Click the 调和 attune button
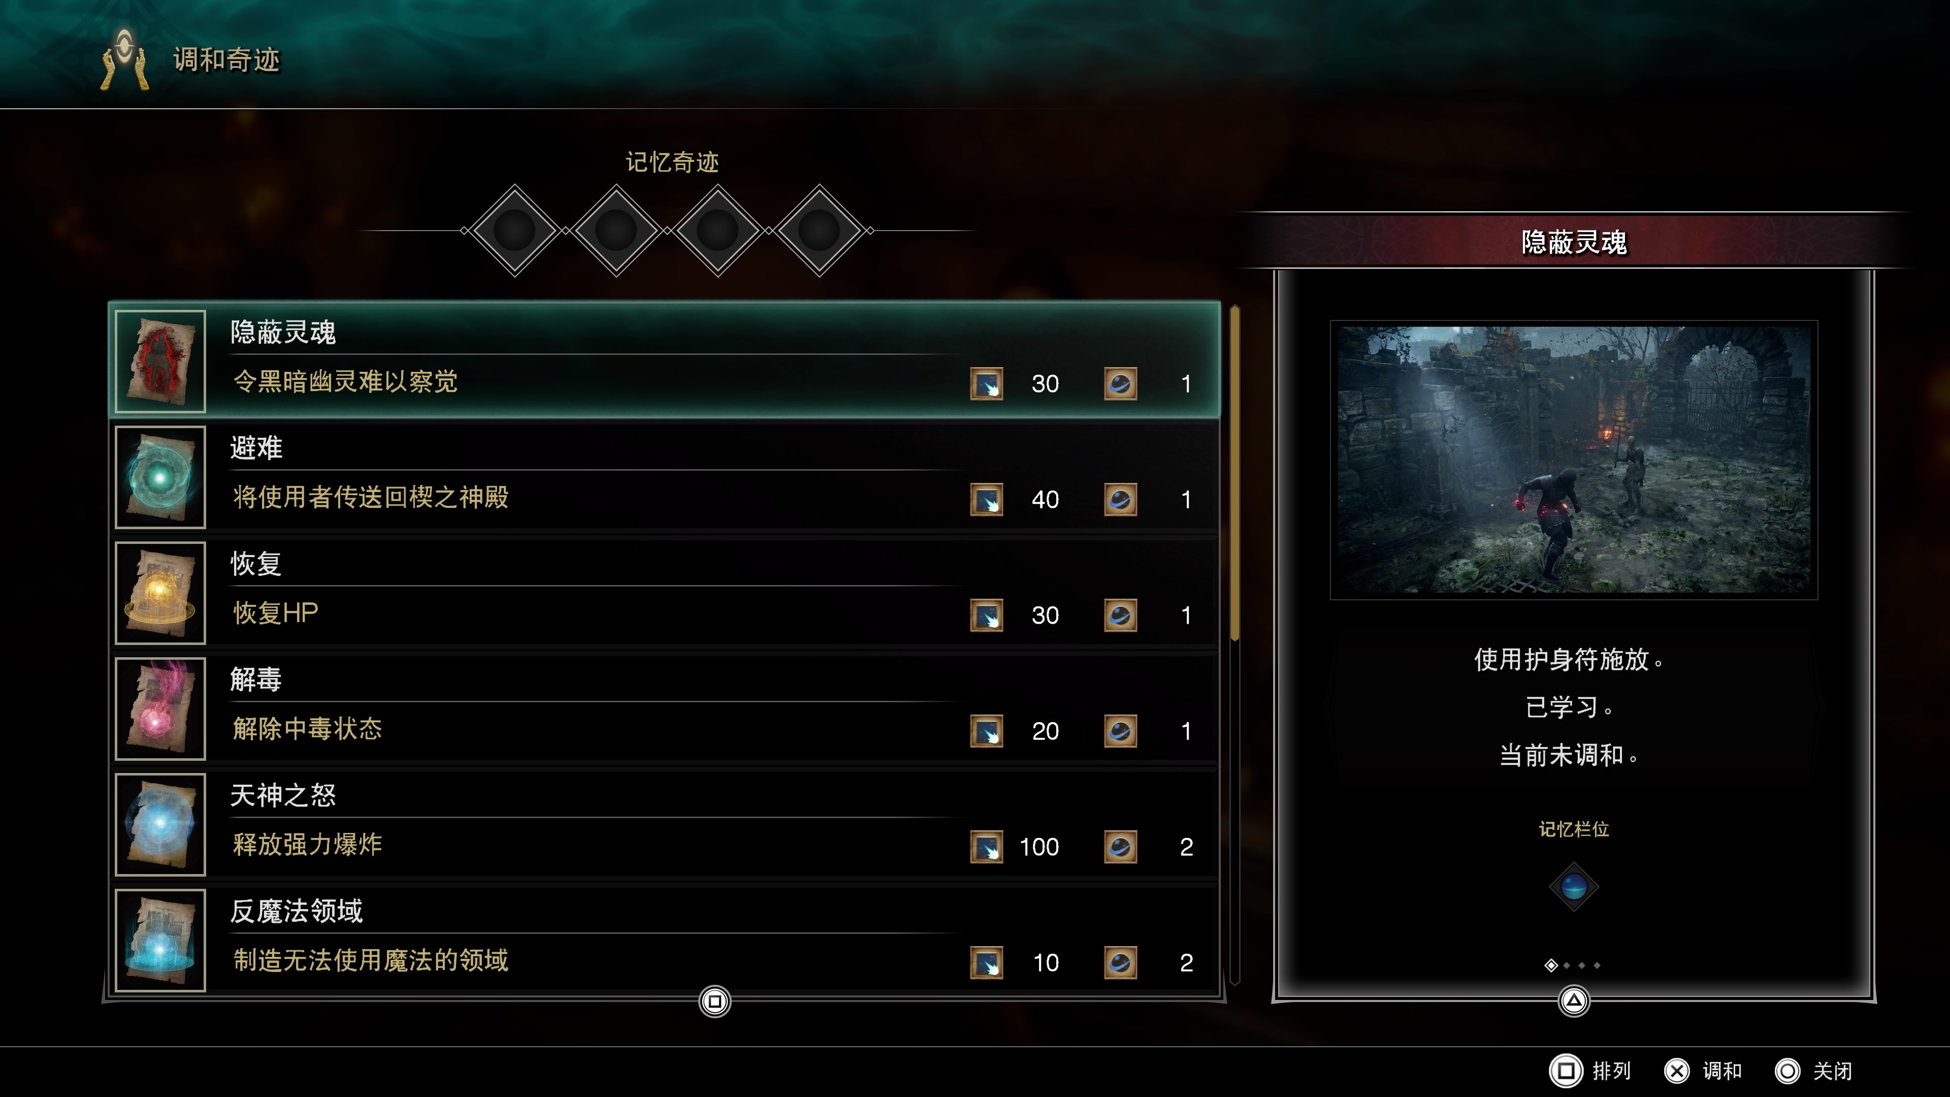The image size is (1950, 1097). (x=1703, y=1071)
